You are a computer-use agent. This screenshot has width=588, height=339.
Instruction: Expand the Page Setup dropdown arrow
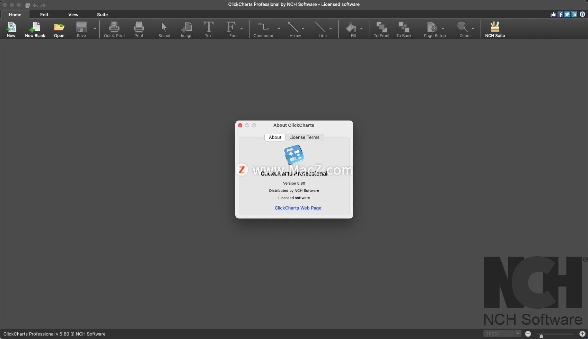[x=443, y=29]
